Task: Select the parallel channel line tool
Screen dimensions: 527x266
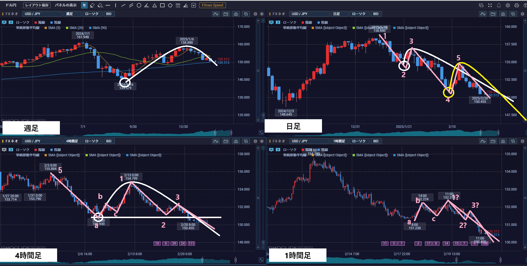Action: [x=131, y=5]
